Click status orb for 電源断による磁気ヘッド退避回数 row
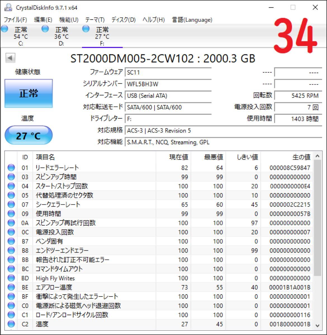 [x=11, y=306]
